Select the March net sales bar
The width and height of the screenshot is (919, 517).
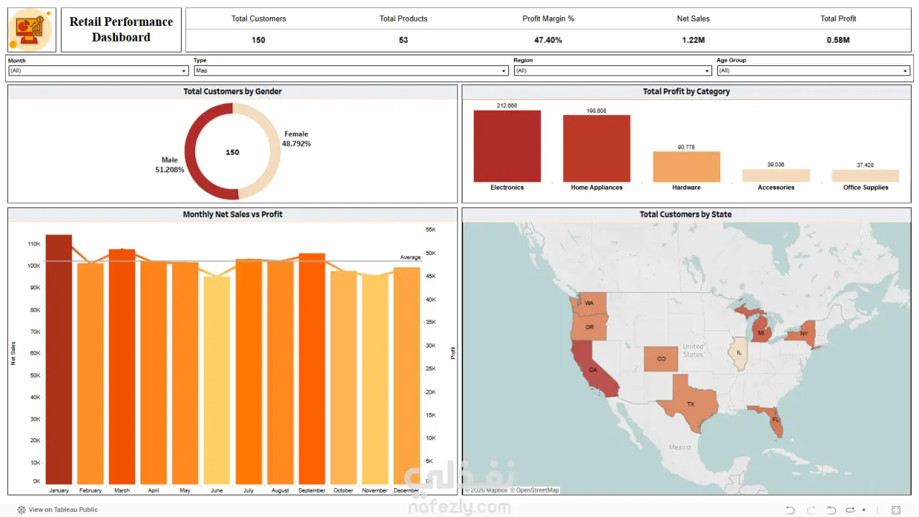(x=122, y=367)
